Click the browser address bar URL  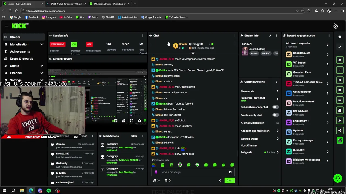pyautogui.click(x=45, y=11)
